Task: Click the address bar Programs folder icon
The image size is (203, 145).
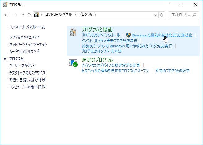Action: pos(37,15)
